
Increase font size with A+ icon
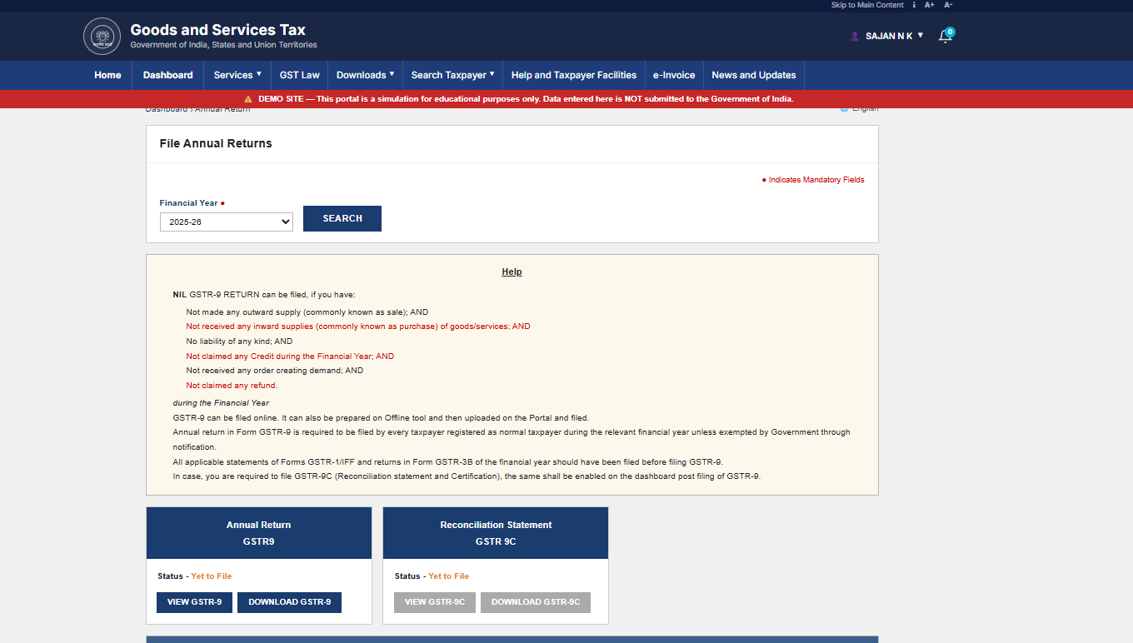929,5
